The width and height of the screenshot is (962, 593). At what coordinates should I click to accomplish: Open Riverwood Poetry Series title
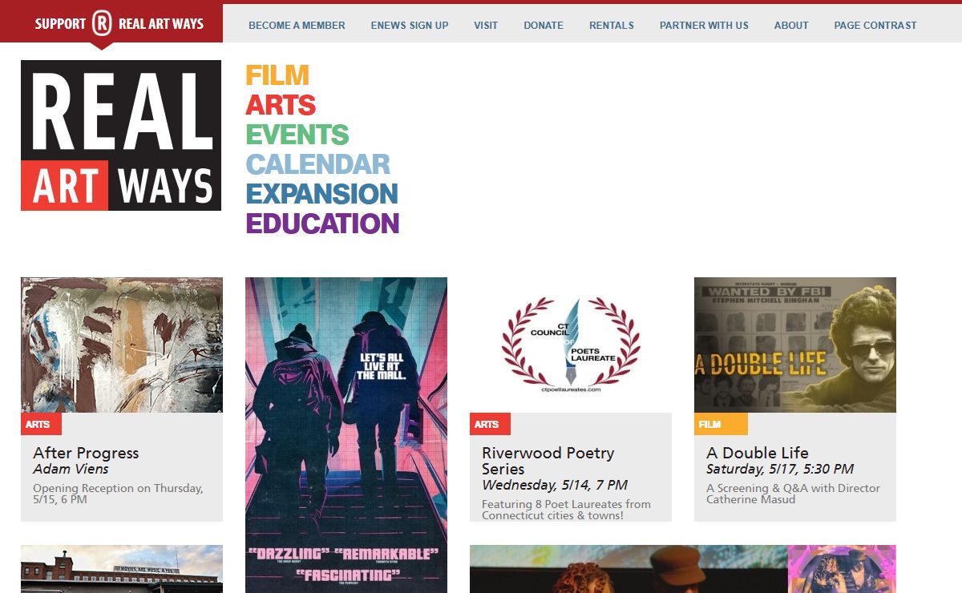click(x=548, y=461)
